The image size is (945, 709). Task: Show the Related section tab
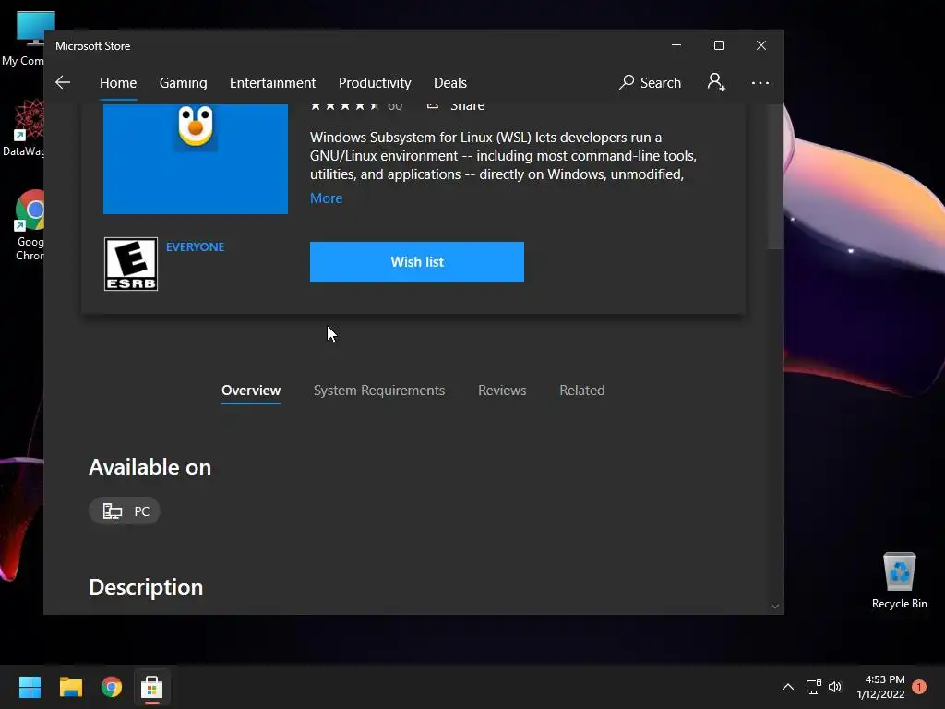pos(582,391)
